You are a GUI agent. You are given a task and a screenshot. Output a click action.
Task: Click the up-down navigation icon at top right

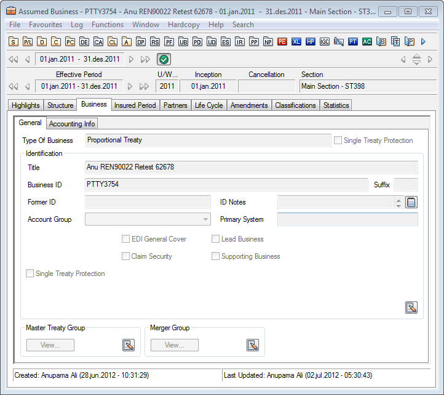click(x=416, y=59)
